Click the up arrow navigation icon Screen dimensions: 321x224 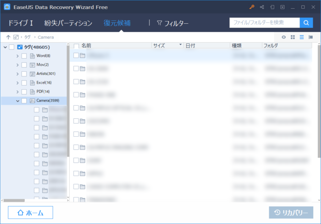pyautogui.click(x=8, y=37)
